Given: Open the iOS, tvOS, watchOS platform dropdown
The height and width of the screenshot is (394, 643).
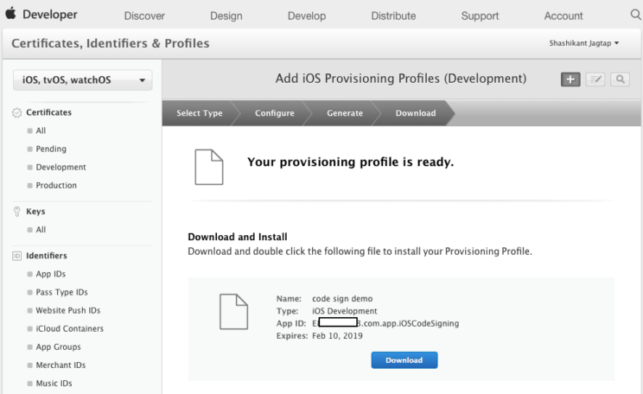Looking at the screenshot, I should click(x=82, y=80).
